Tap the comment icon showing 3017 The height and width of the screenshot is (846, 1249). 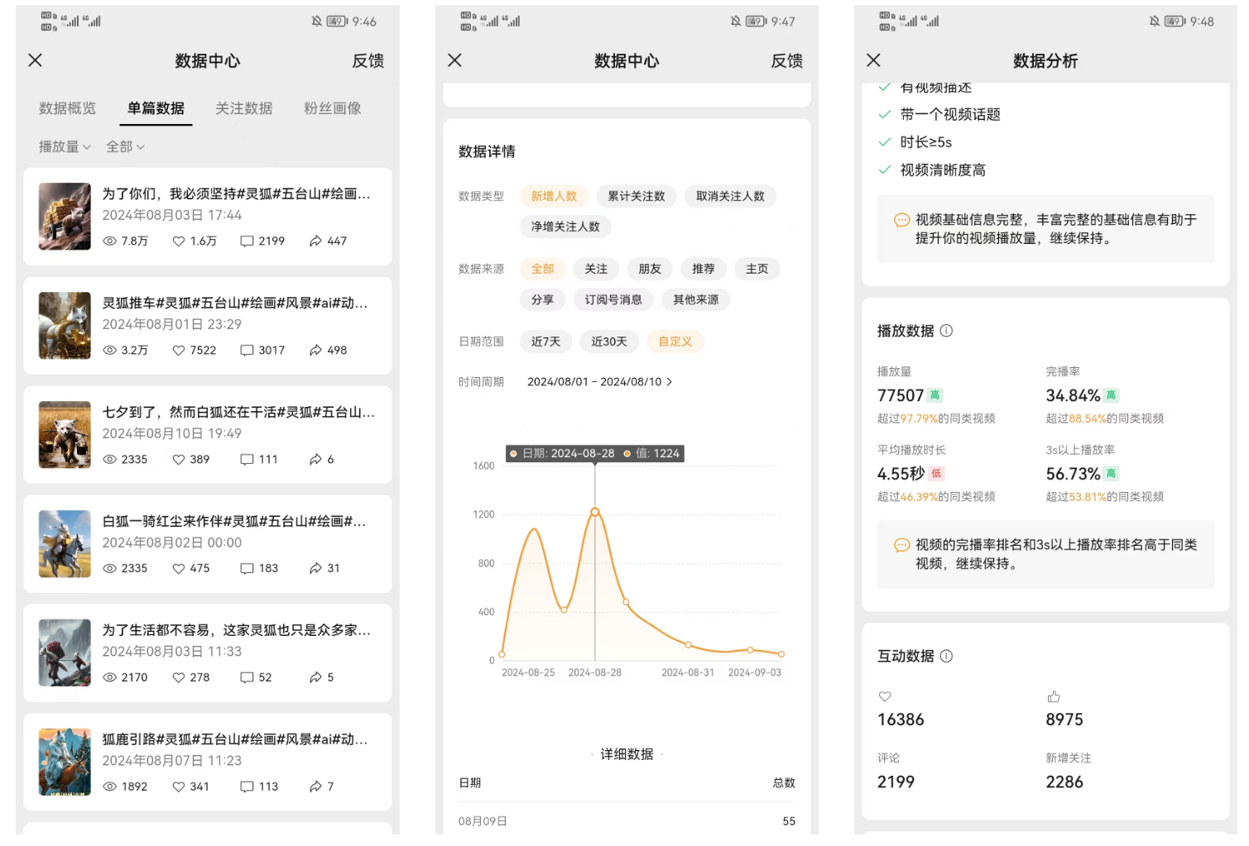(247, 351)
